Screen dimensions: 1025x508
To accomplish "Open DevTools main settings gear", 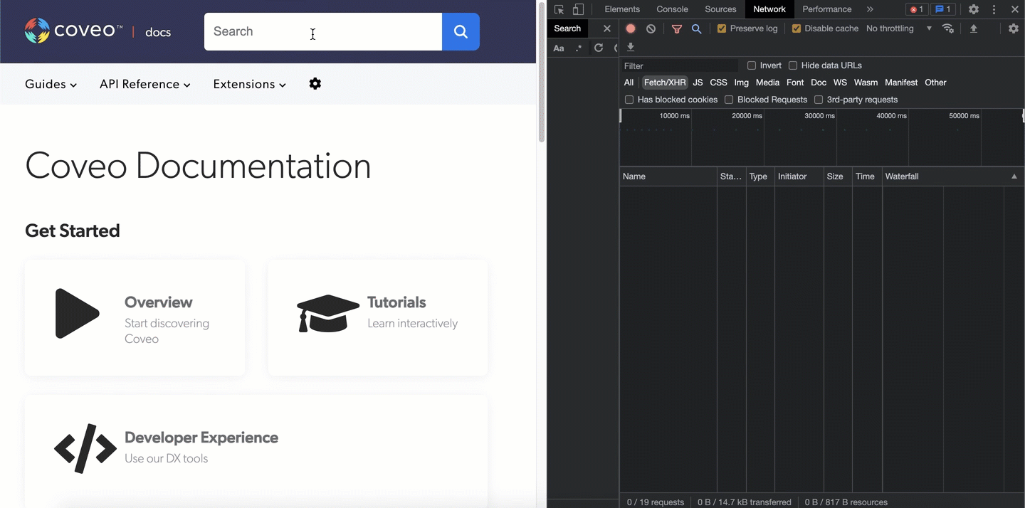I will coord(974,9).
